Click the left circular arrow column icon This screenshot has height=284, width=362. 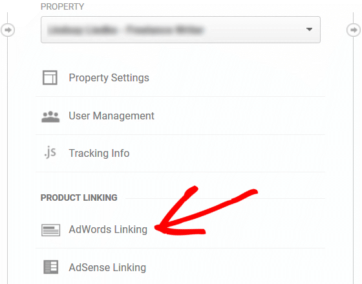pos(8,30)
